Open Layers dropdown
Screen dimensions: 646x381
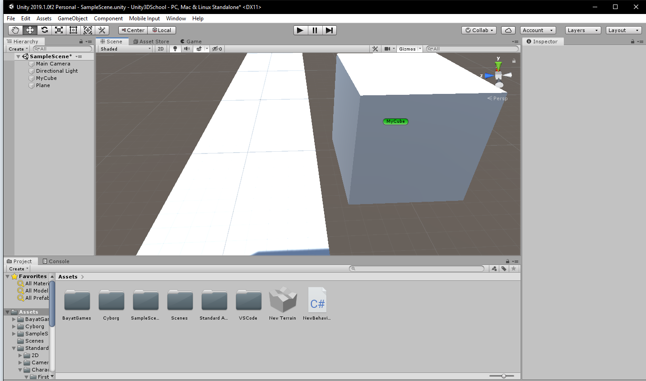click(583, 30)
